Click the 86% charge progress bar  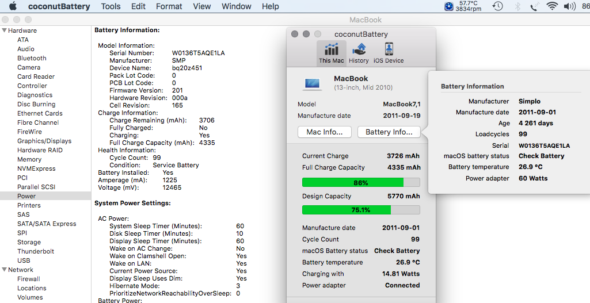[361, 183]
